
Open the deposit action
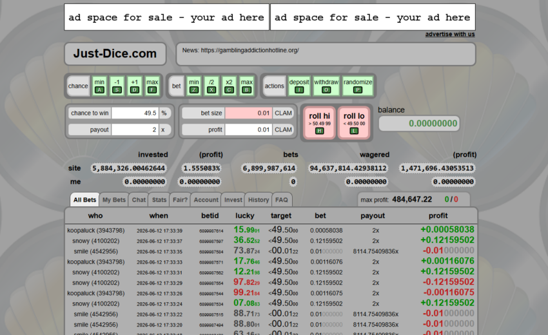(x=299, y=86)
